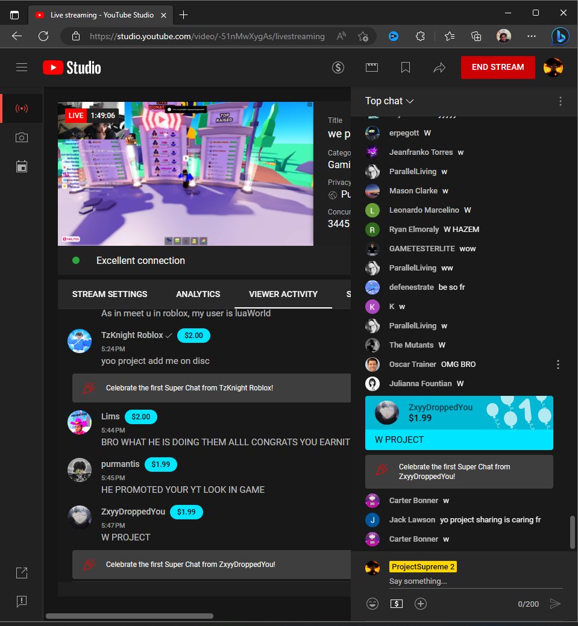This screenshot has width=578, height=626.
Task: Click TzKnight Roblox $2.00 super chat chip
Action: click(x=193, y=336)
